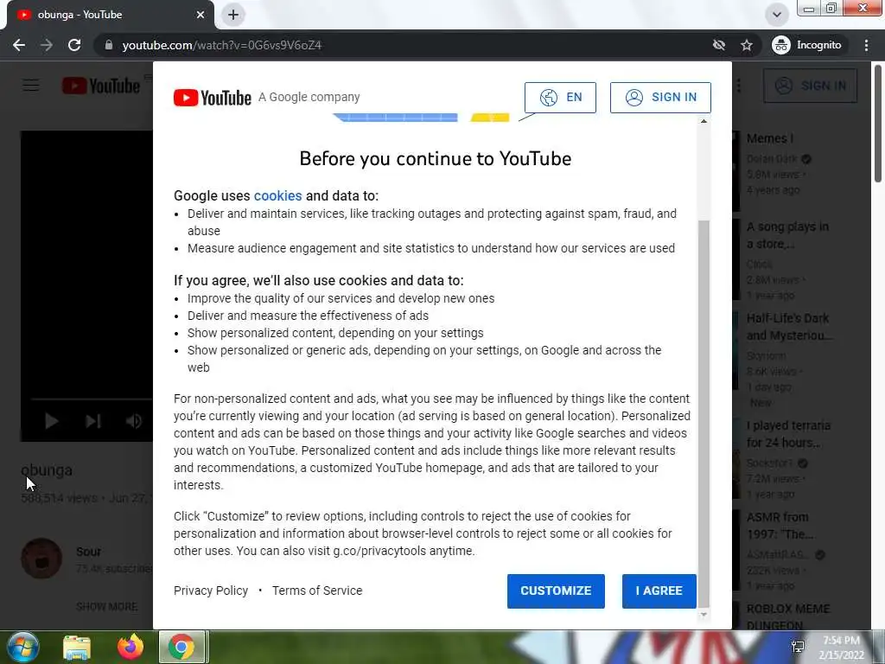Screen dimensions: 885x664
Task: Click the Chrome taskbar icon
Action: point(181,647)
